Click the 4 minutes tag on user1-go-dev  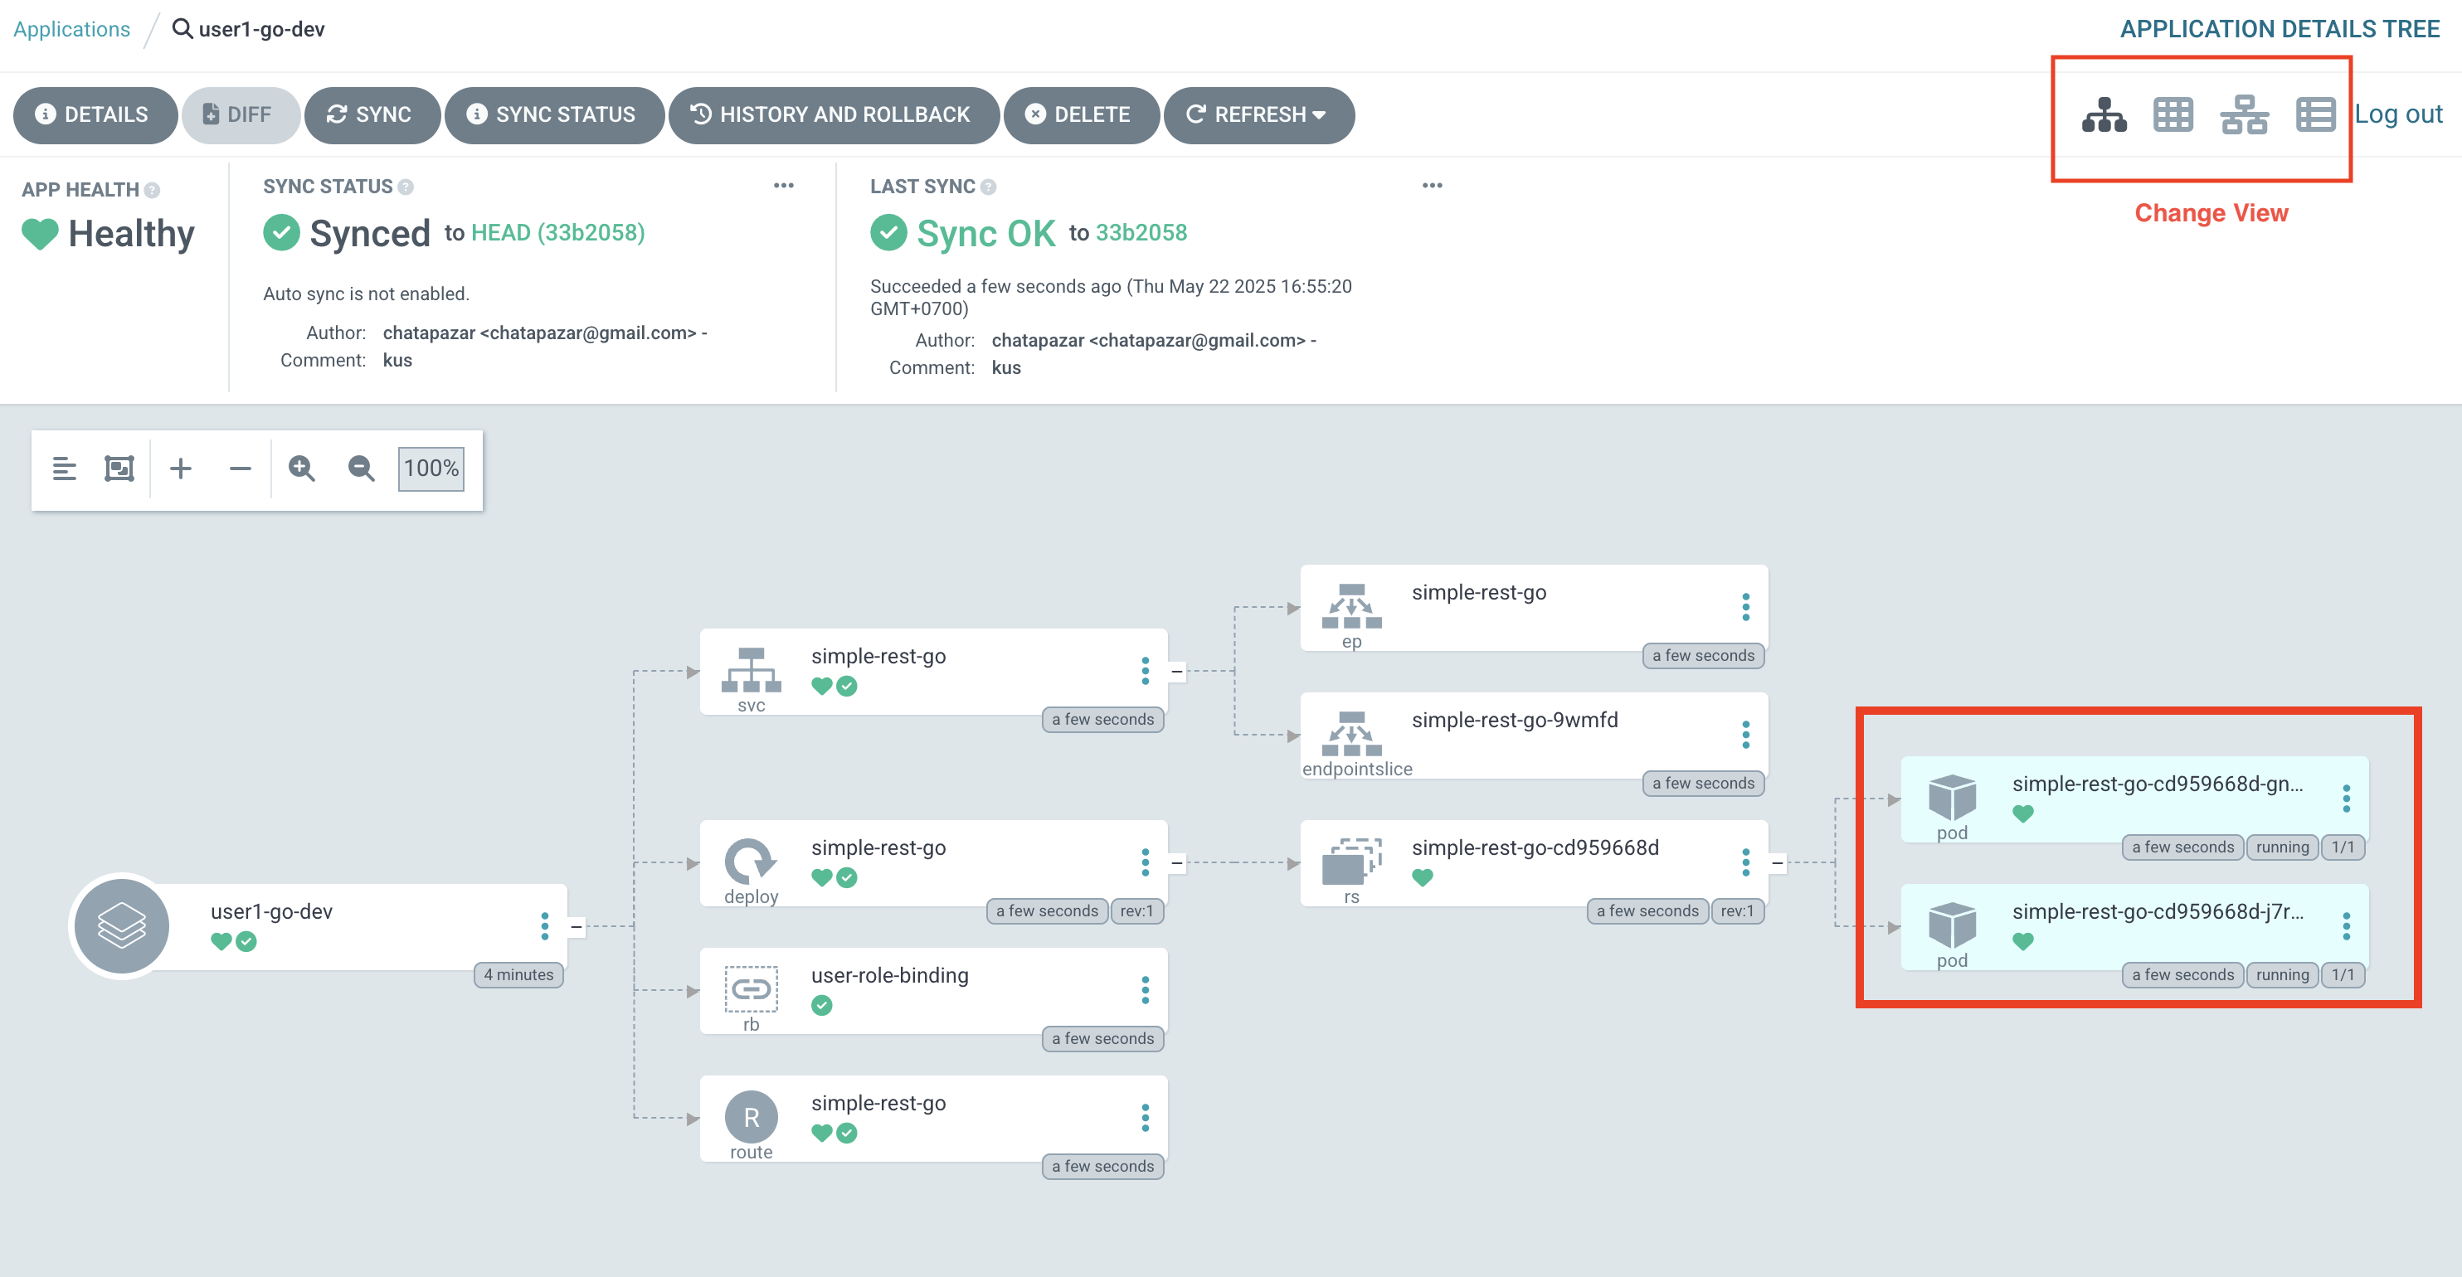click(x=519, y=975)
